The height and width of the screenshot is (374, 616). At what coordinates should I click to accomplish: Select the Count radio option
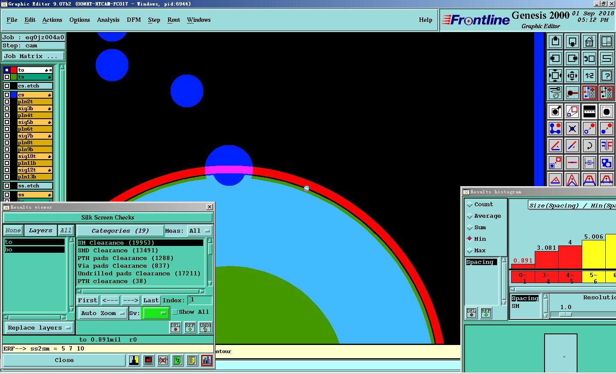[470, 205]
